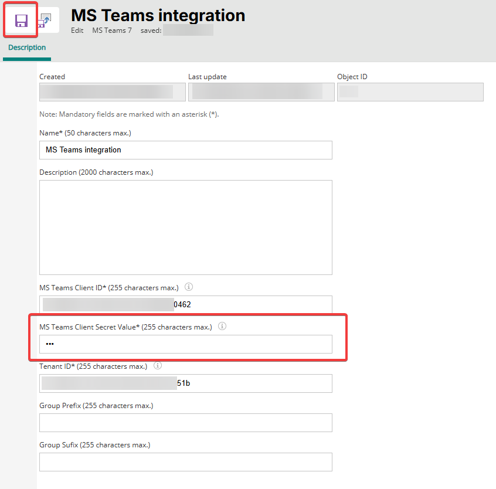Viewport: 496px width, 489px height.
Task: Click the Group Prefix input field
Action: pyautogui.click(x=186, y=423)
